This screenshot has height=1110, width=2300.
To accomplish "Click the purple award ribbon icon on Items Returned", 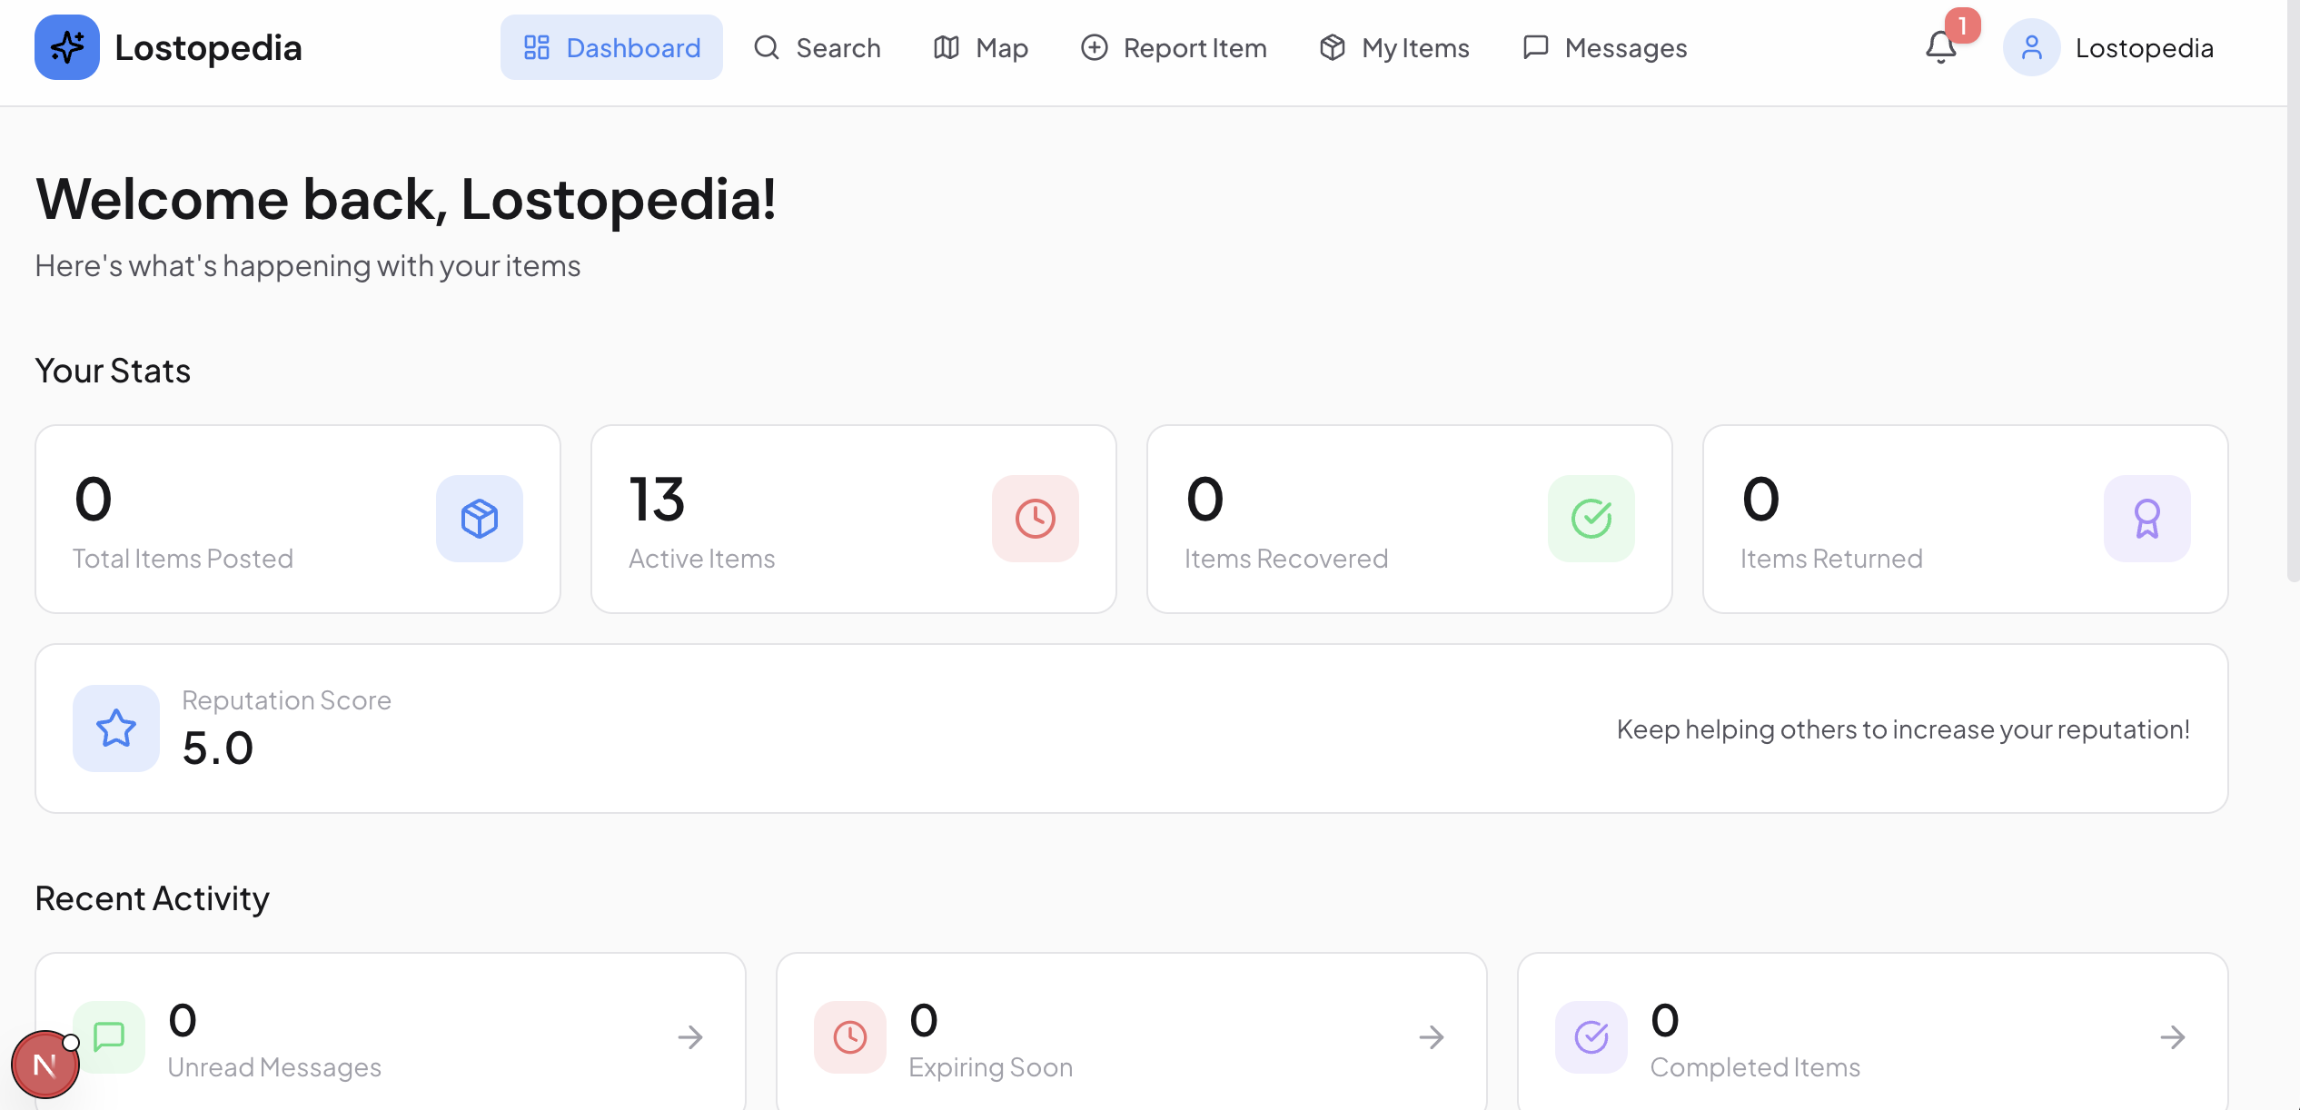I will (x=2146, y=519).
